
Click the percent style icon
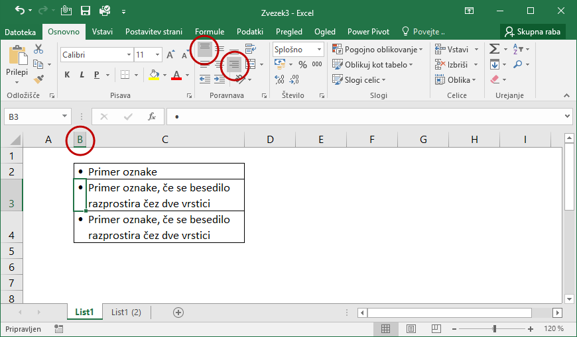click(x=302, y=65)
